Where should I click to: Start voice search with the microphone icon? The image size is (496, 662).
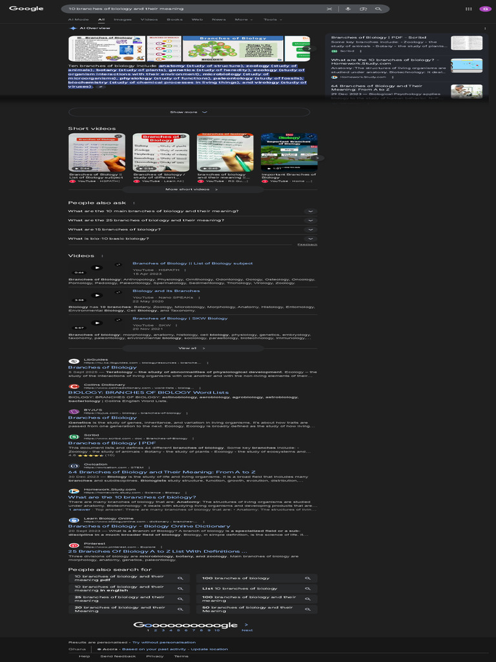[348, 9]
